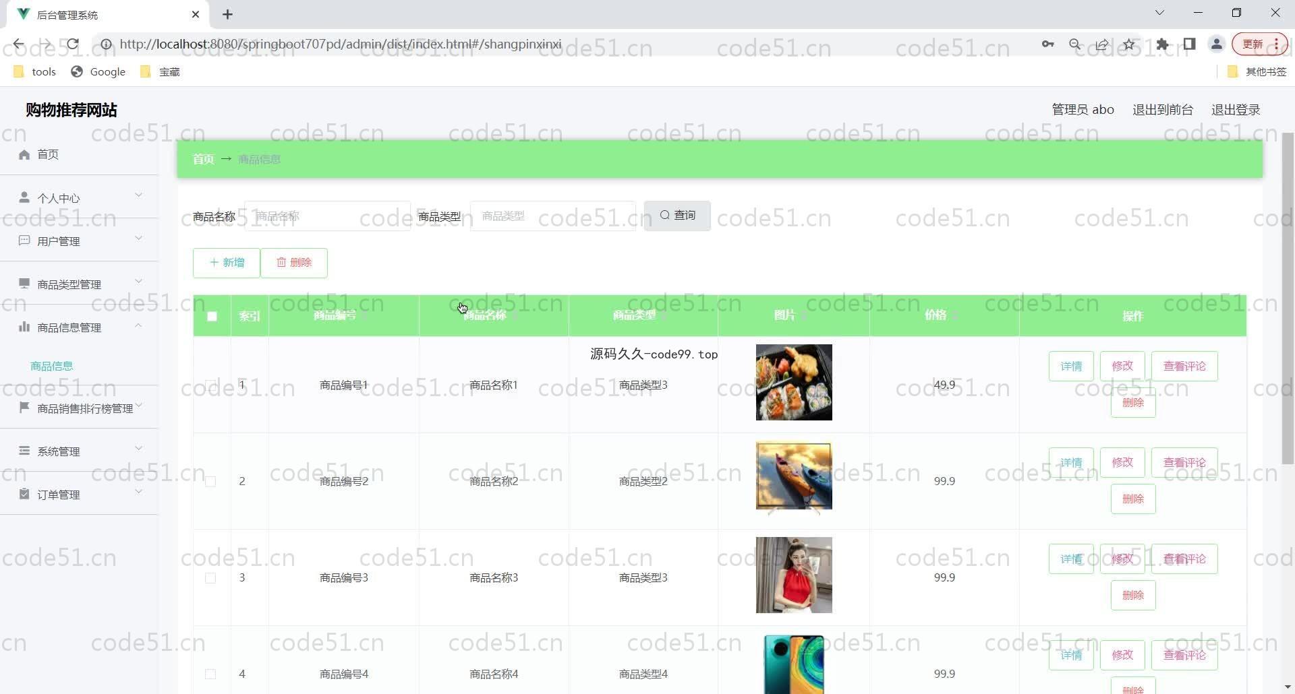
Task: Open the tools bookmark folder
Action: coord(34,71)
